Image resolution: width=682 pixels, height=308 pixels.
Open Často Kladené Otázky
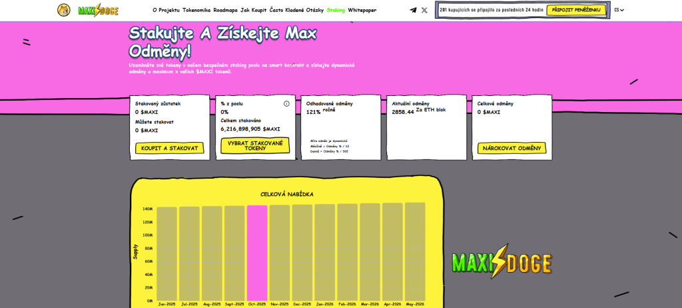296,10
